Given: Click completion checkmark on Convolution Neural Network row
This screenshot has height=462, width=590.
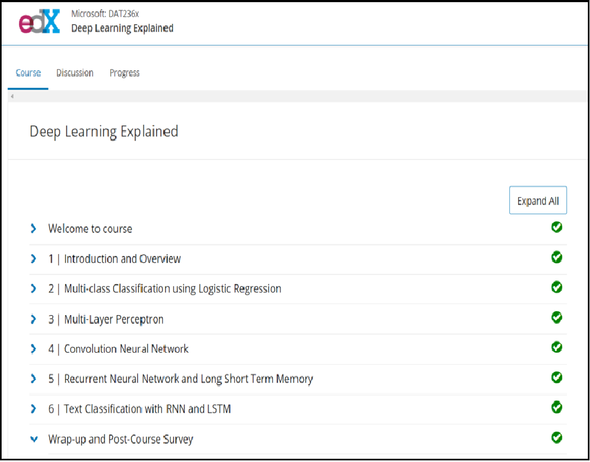Looking at the screenshot, I should [556, 347].
